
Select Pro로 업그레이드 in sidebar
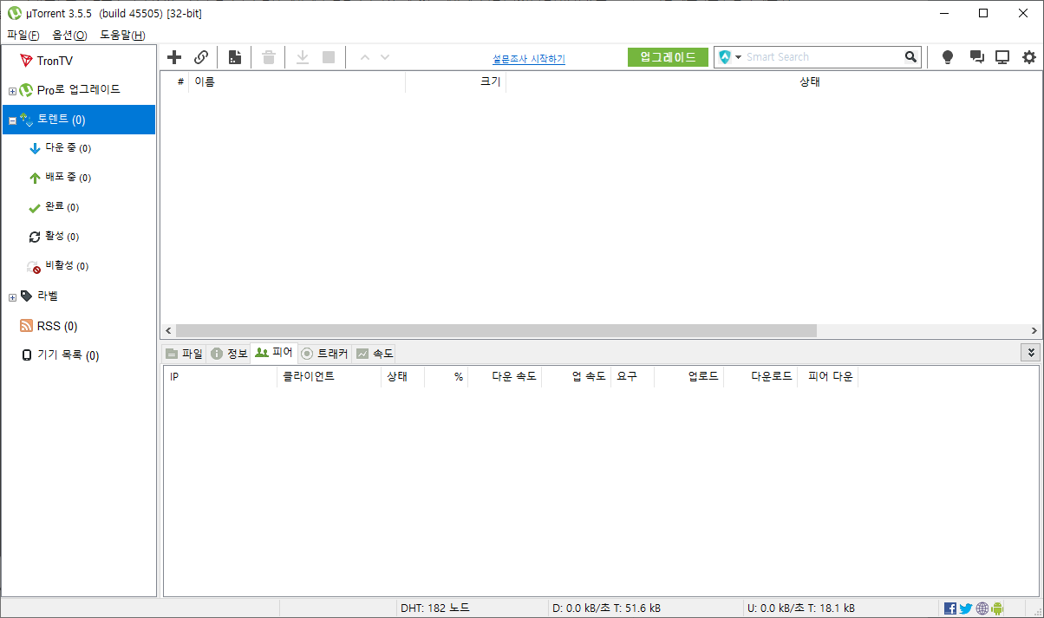(x=79, y=90)
